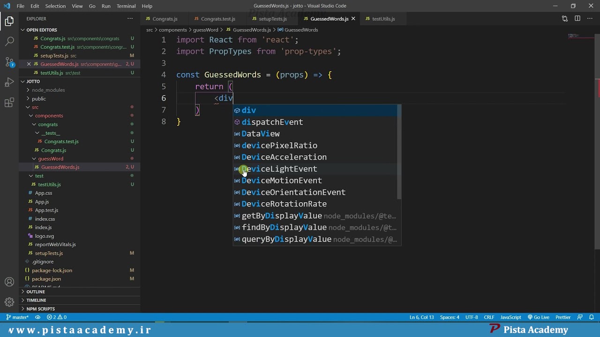600x337 pixels.
Task: Open the Extensions view
Action: click(x=9, y=103)
